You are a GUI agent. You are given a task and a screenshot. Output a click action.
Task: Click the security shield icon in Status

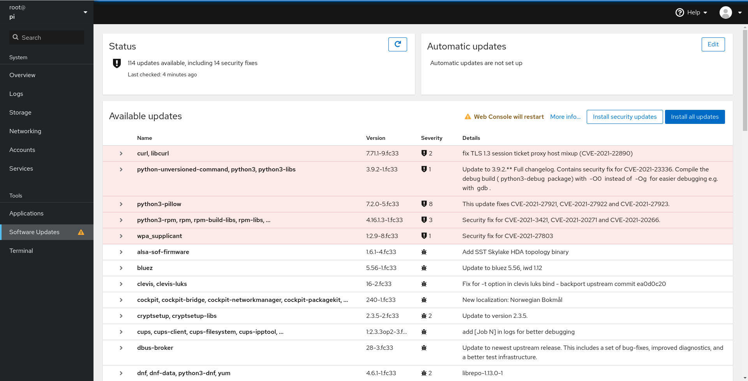click(x=116, y=63)
